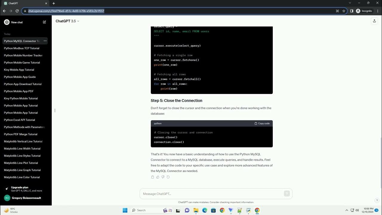Open the Windows Start menu
This screenshot has width=382, height=215.
pyautogui.click(x=125, y=210)
